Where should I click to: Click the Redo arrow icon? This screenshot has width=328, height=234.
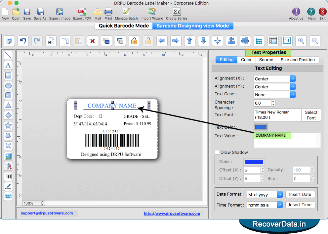[x=37, y=41]
